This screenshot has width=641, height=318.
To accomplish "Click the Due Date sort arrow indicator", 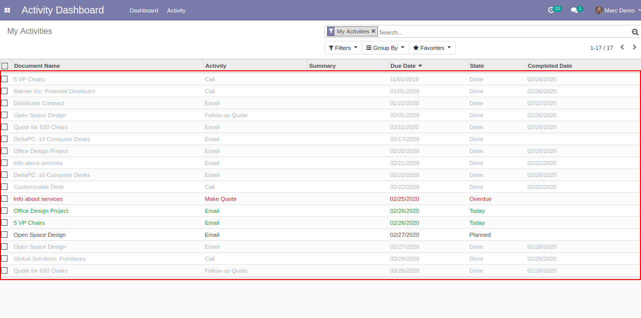I will (x=420, y=66).
